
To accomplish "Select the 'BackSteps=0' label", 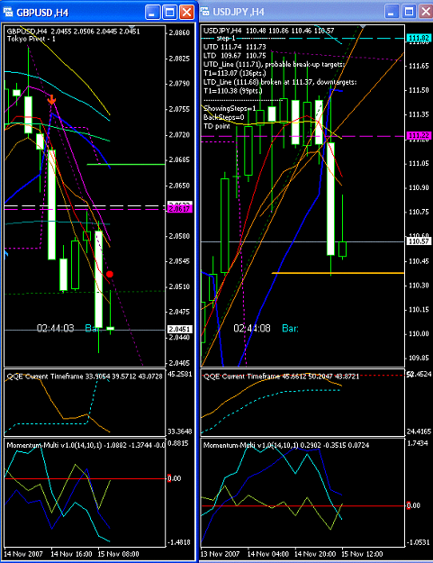I will pyautogui.click(x=224, y=117).
